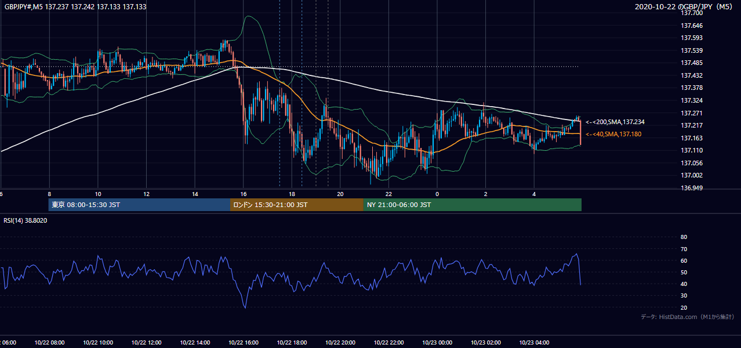
Task: Click the midnight hour label 0 under the price chart
Action: pyautogui.click(x=437, y=194)
